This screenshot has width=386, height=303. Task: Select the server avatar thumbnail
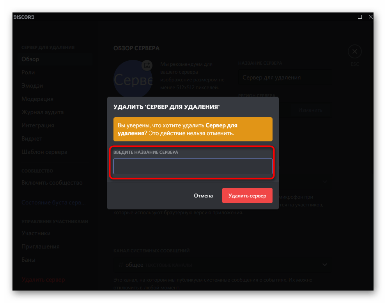(x=133, y=79)
